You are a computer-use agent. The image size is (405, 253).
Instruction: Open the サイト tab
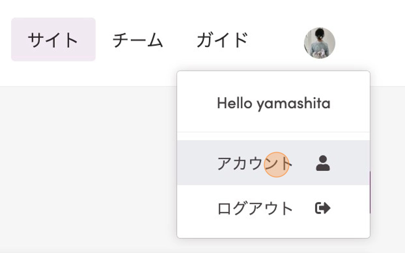tap(53, 39)
